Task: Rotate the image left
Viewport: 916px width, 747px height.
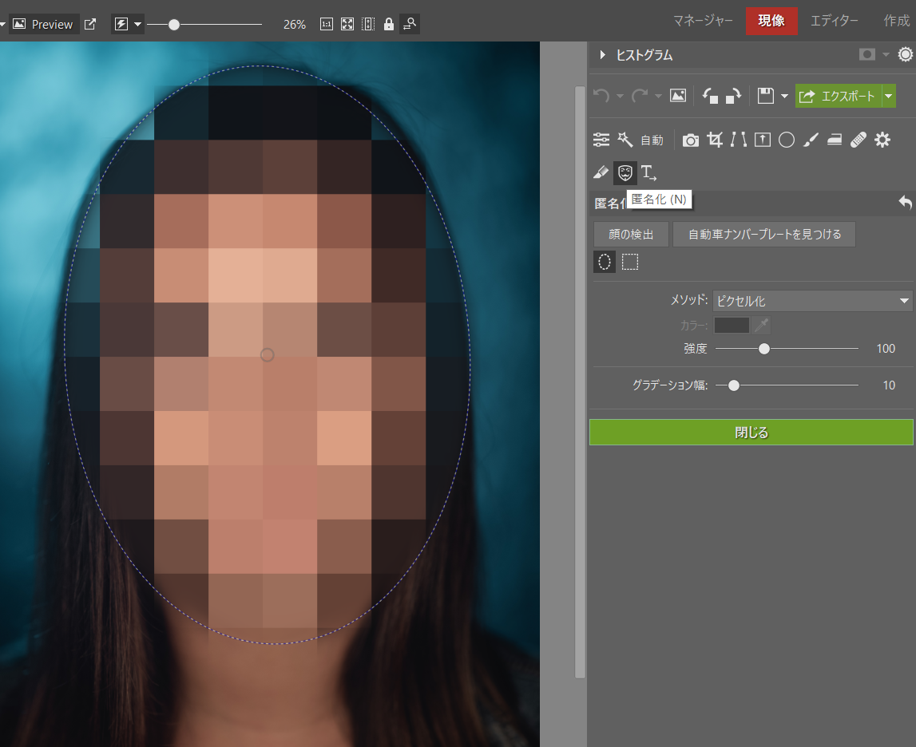Action: (x=710, y=96)
